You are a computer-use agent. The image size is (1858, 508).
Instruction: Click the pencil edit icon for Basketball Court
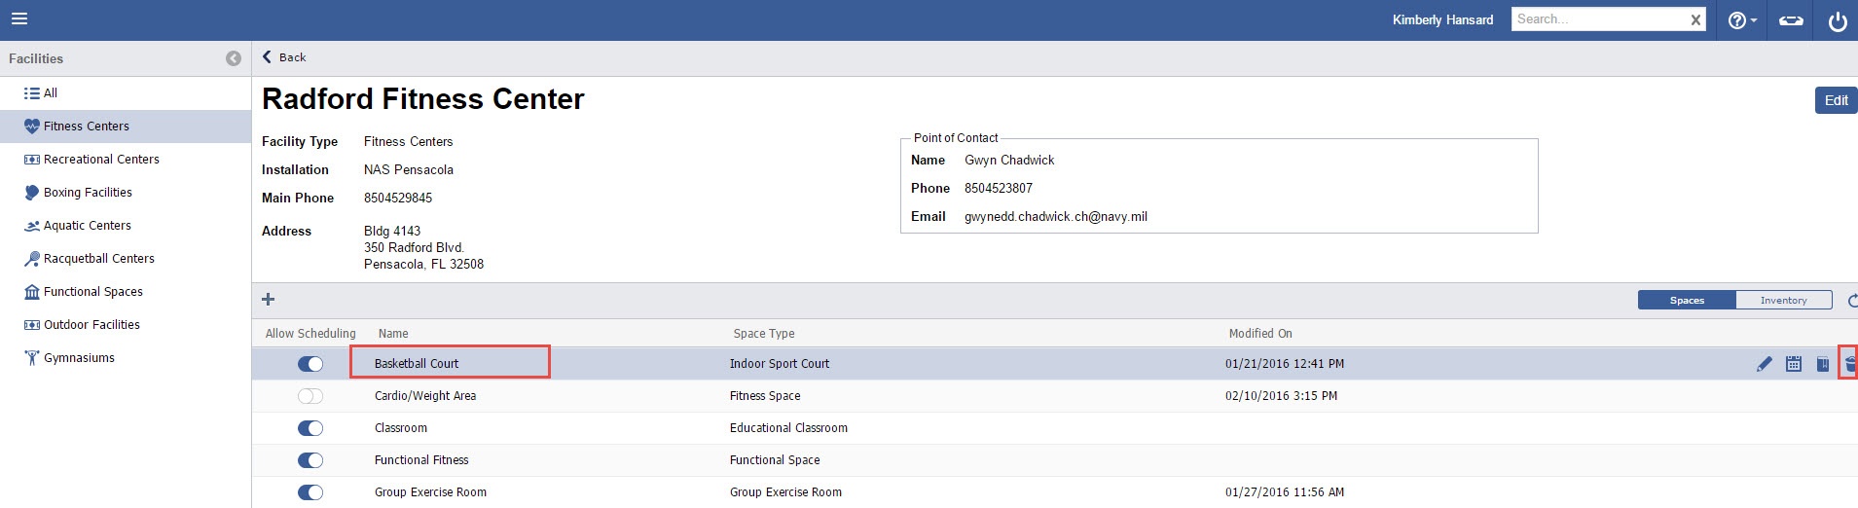coord(1764,364)
